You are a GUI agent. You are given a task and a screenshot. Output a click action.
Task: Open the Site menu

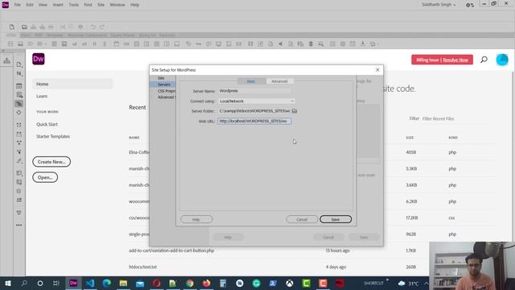(101, 5)
